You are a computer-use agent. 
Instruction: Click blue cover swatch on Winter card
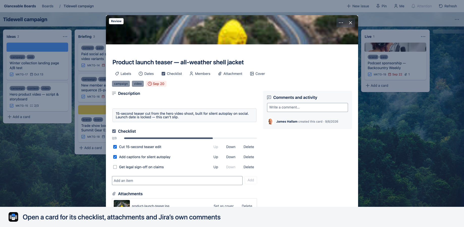[37, 47]
